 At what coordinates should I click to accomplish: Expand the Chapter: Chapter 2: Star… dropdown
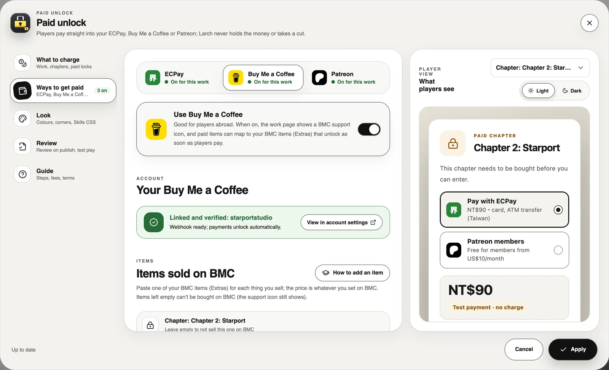coord(540,68)
